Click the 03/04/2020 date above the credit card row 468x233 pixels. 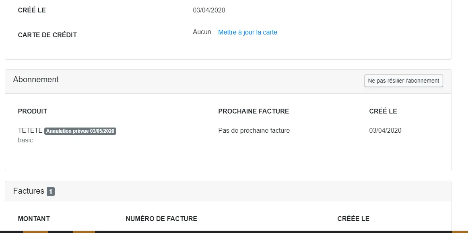209,10
